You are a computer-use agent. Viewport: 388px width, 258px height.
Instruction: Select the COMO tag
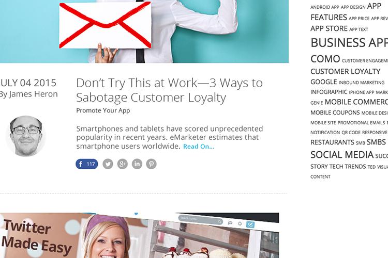(325, 59)
